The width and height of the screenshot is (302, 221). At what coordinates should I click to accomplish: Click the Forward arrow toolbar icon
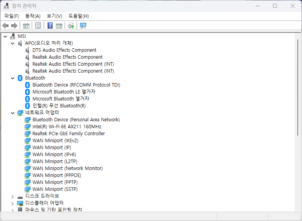pos(14,25)
